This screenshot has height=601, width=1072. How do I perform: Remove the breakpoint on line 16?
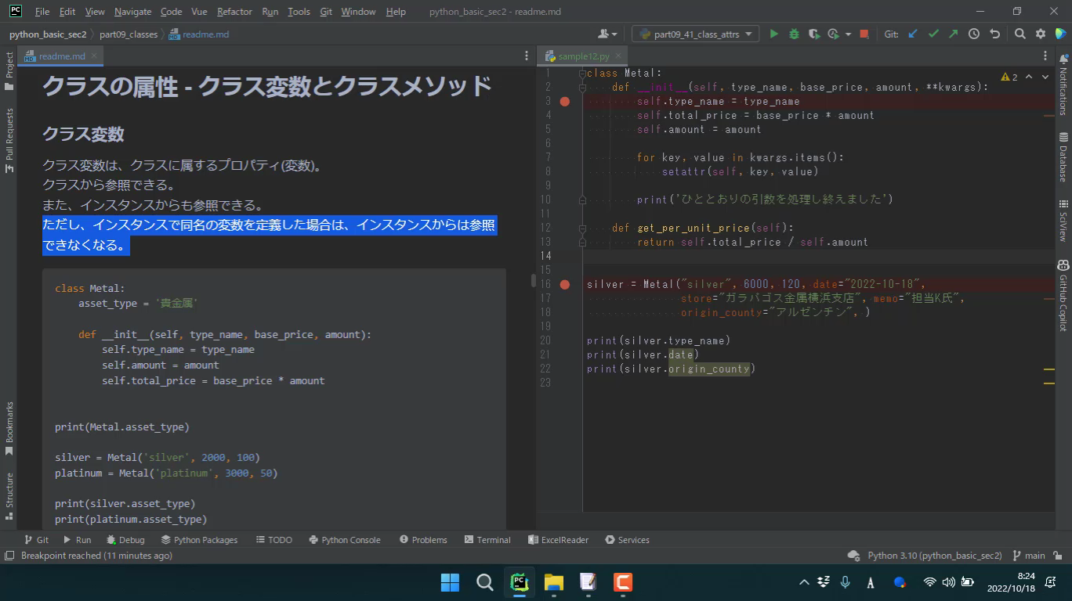click(564, 285)
